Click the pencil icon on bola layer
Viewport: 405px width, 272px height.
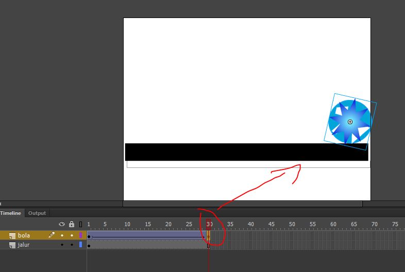(x=52, y=235)
